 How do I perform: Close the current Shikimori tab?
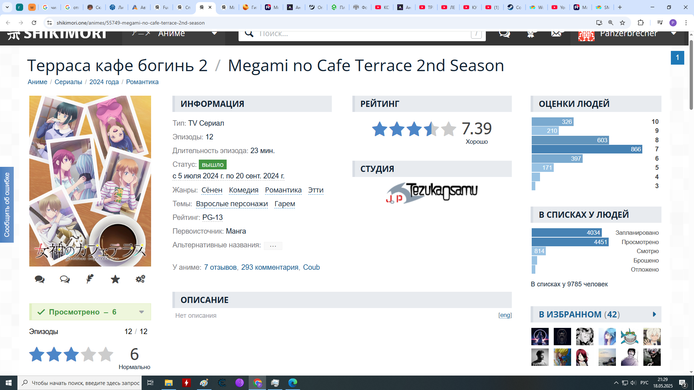pos(210,7)
